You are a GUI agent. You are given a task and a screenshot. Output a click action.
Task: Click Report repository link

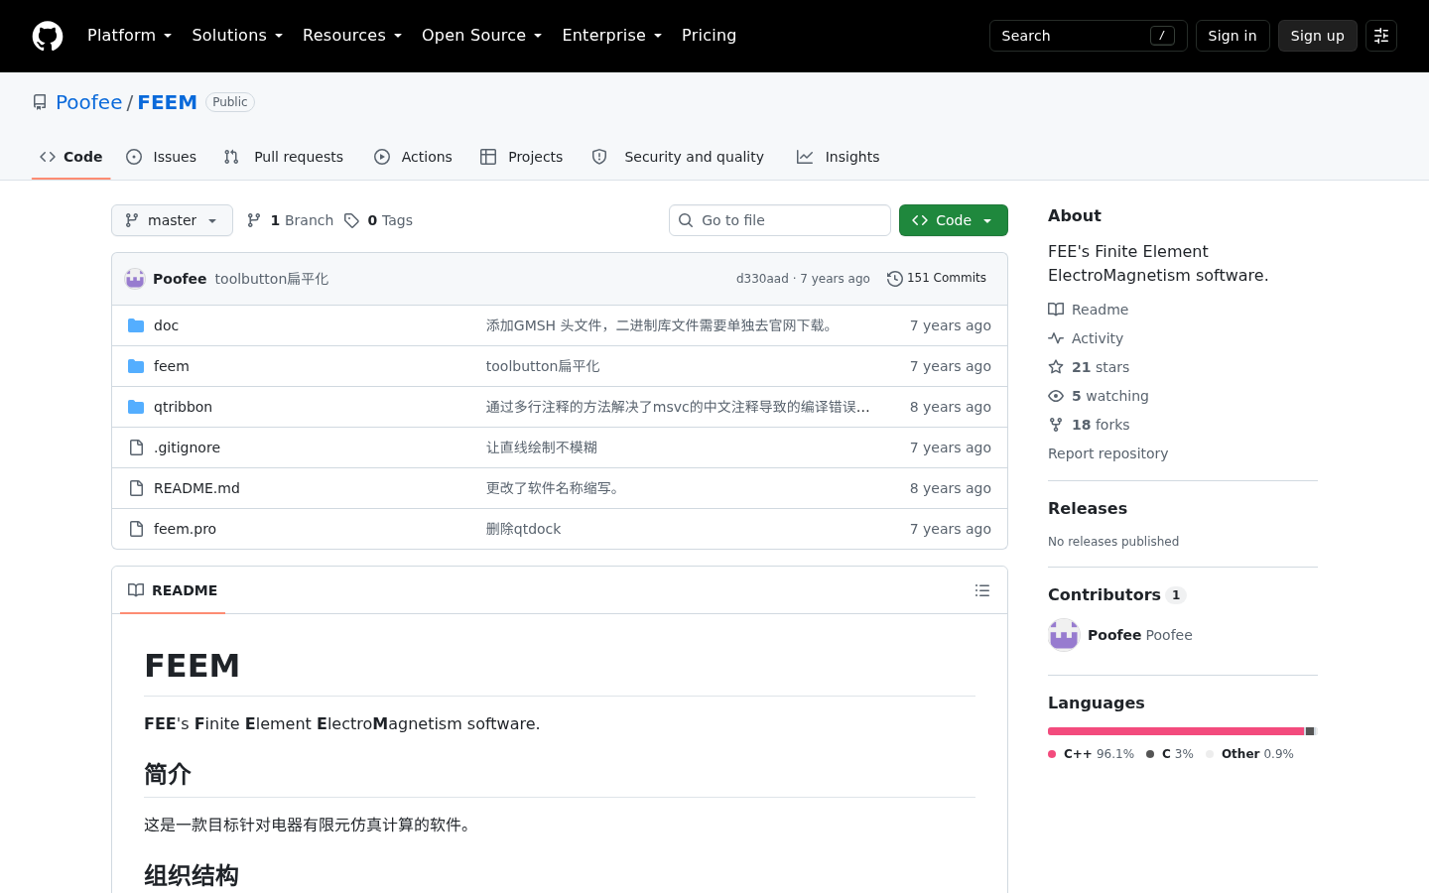click(1107, 453)
